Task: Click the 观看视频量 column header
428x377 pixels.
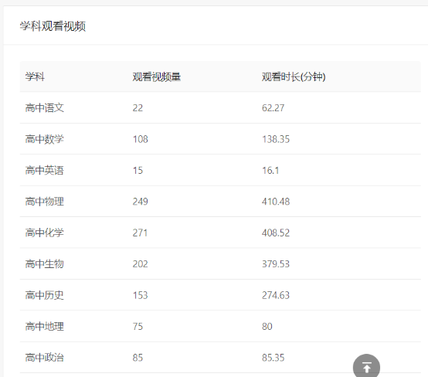Action: [157, 76]
